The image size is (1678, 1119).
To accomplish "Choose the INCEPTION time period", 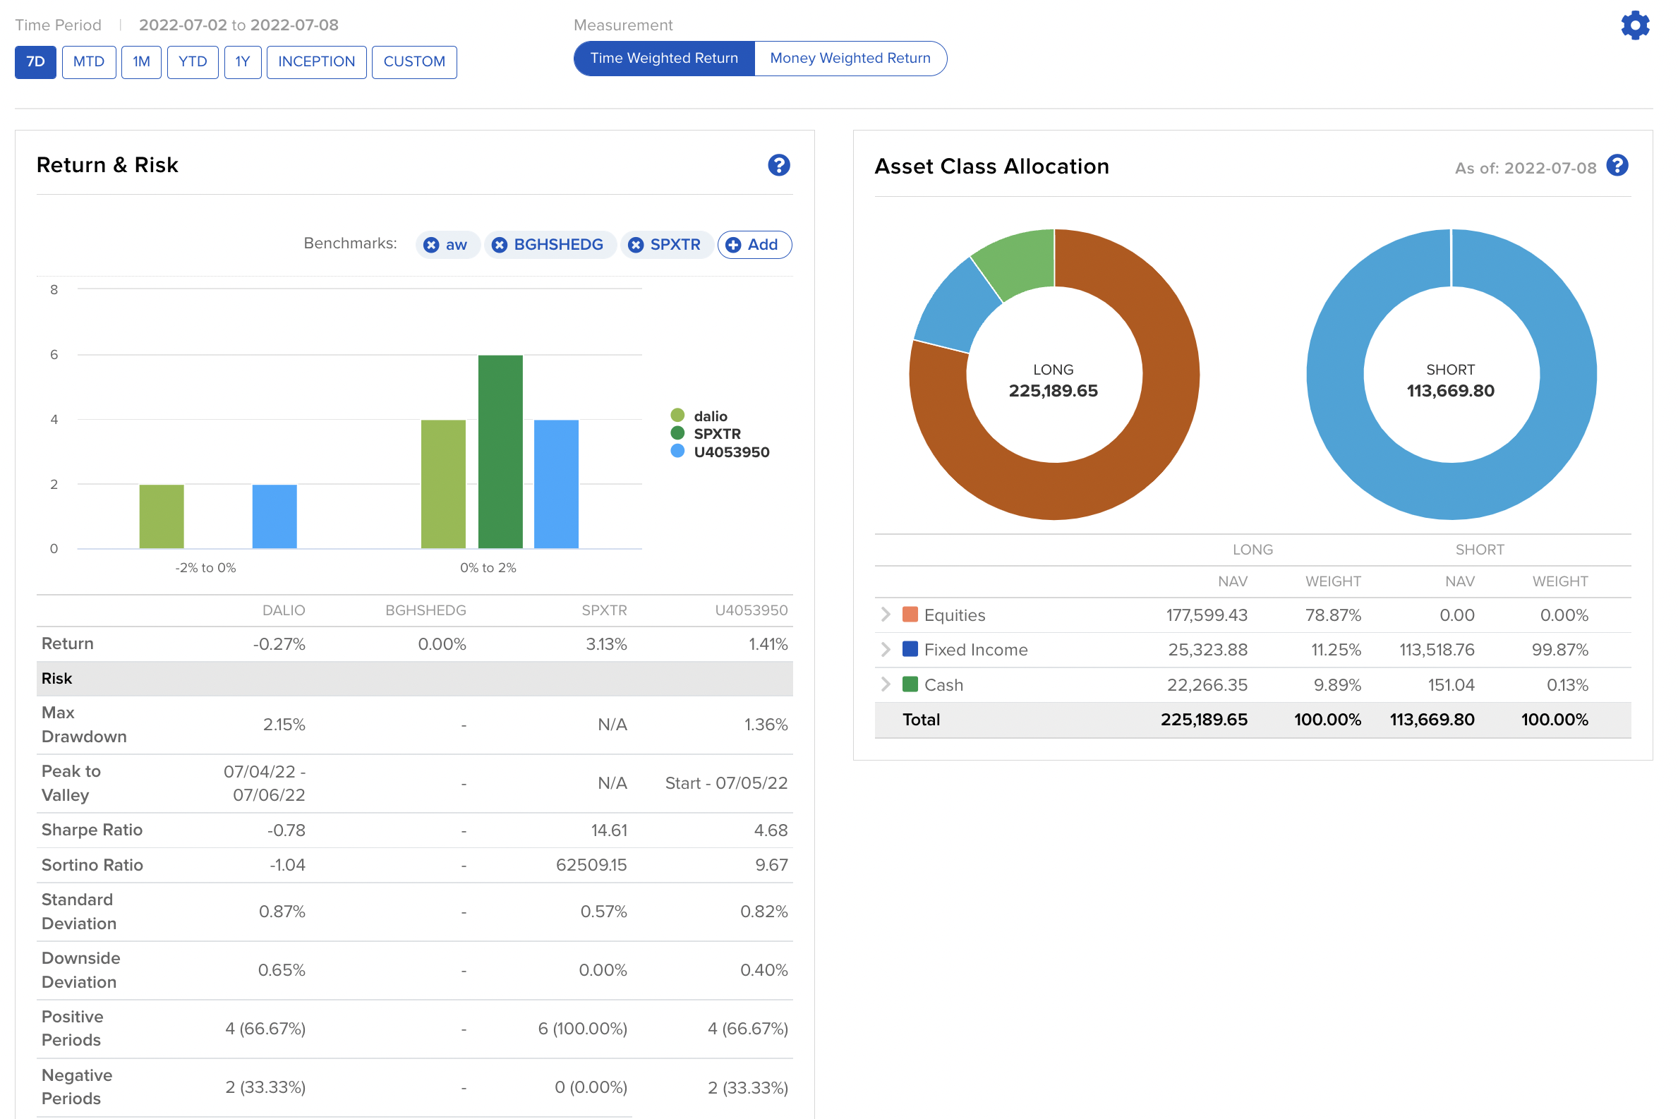I will pos(316,62).
